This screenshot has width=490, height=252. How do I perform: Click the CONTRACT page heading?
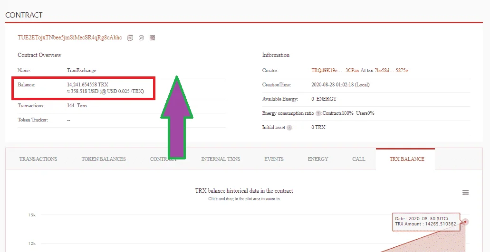pyautogui.click(x=24, y=15)
